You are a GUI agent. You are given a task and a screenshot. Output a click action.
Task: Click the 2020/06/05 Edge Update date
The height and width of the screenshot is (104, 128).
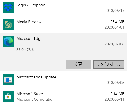(x=114, y=83)
